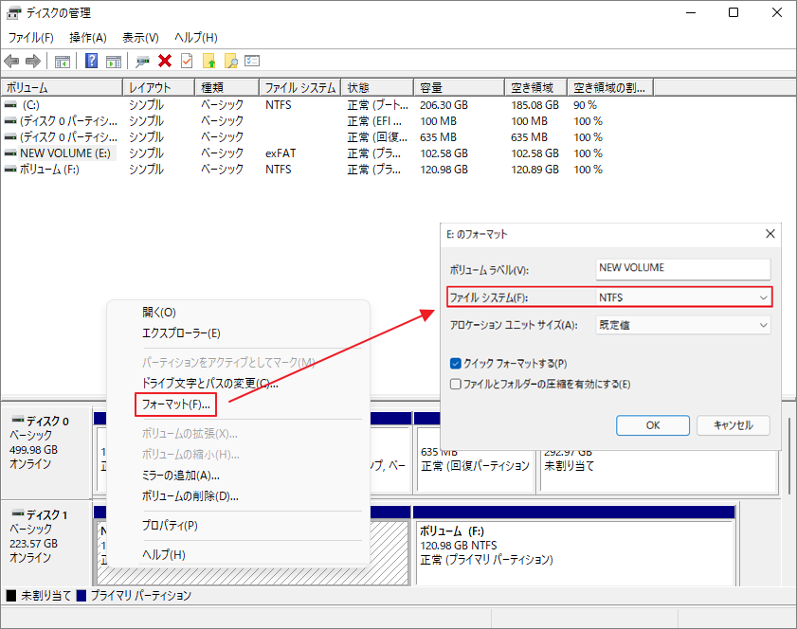Check ファイルとフォルダーの圧縮を有効にする option
This screenshot has height=629, width=797.
(x=454, y=383)
